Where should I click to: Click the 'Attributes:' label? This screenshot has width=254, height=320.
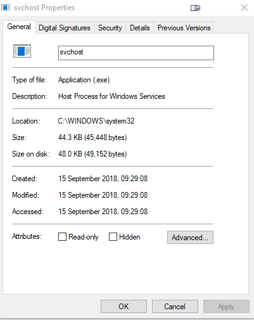click(x=27, y=236)
